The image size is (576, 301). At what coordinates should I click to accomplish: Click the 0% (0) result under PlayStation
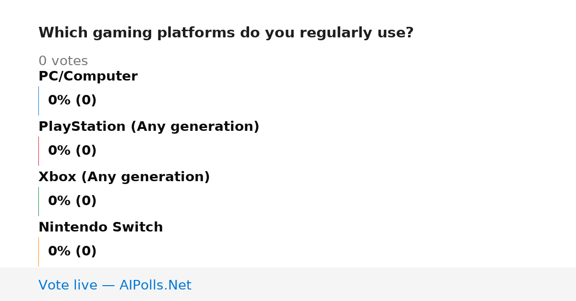pos(72,151)
